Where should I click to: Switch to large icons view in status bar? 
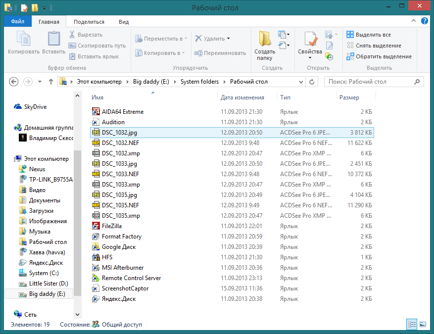423,324
